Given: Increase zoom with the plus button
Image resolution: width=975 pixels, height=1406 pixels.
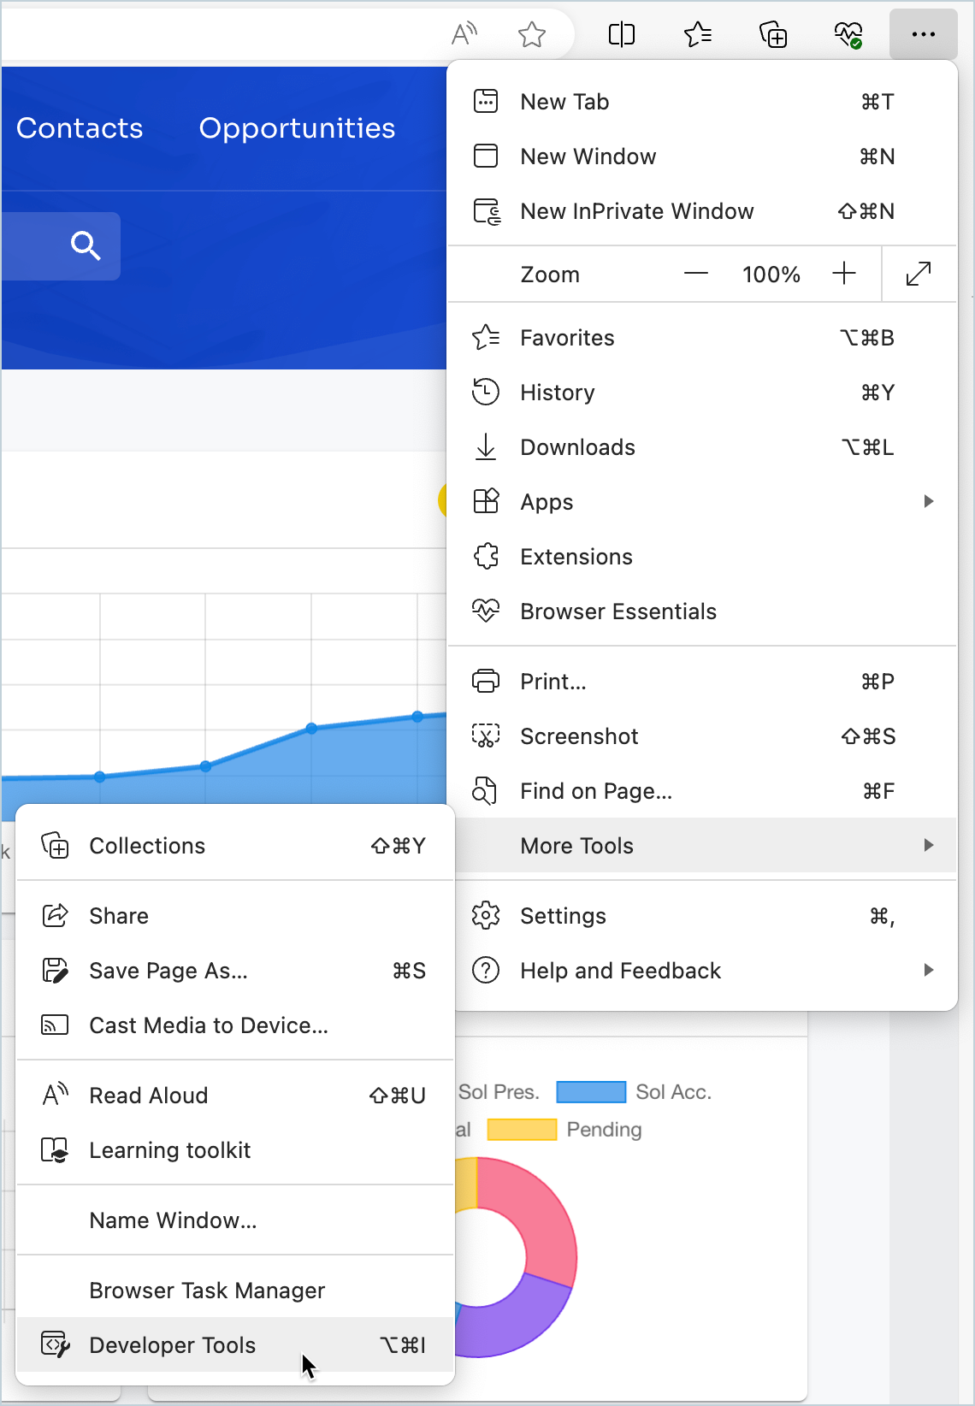Looking at the screenshot, I should (844, 274).
